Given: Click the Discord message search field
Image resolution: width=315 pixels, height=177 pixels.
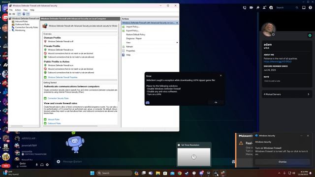Looking at the screenshot, I should pos(287,8).
